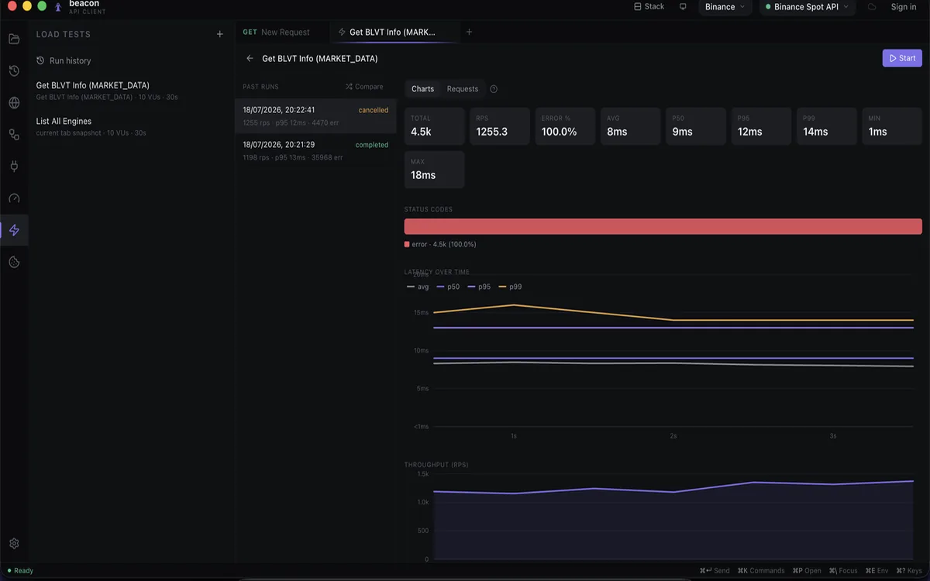Screen dimensions: 930x581
Task: Click the P50 9ms stat card
Action: [x=696, y=126]
